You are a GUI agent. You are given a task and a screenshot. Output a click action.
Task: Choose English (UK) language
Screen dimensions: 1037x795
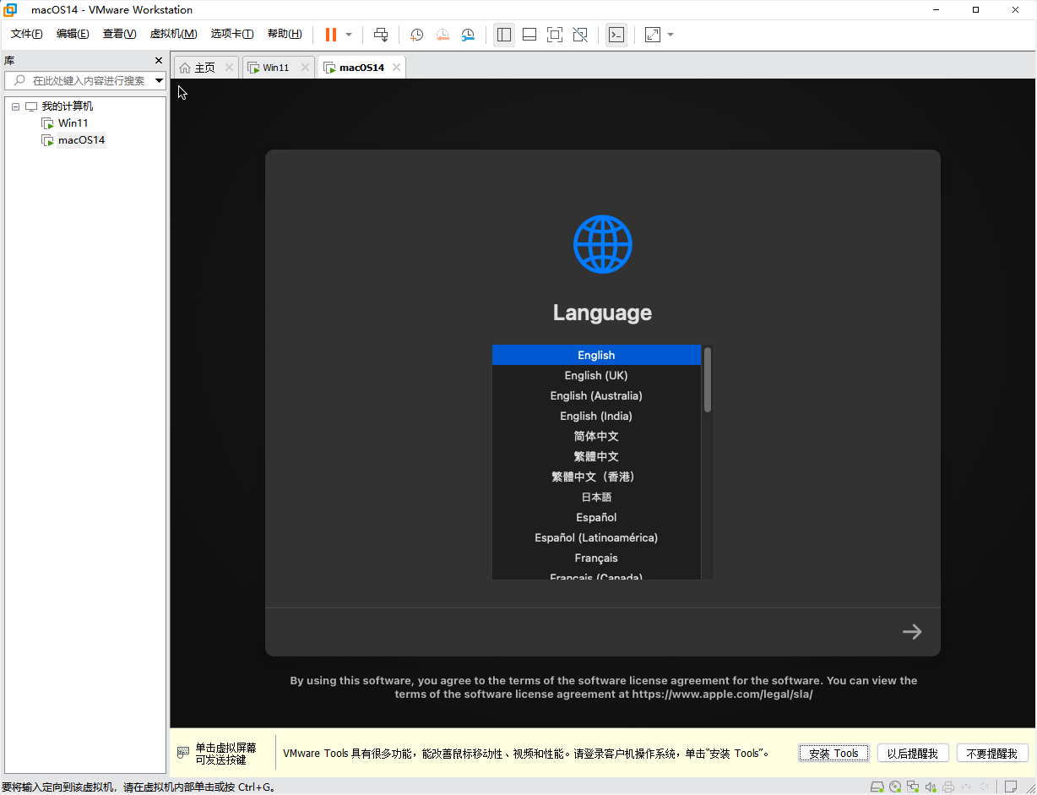coord(596,375)
